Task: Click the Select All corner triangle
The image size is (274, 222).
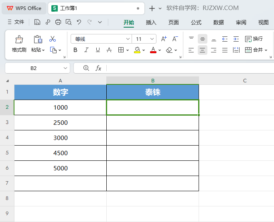Action: pyautogui.click(x=7, y=81)
